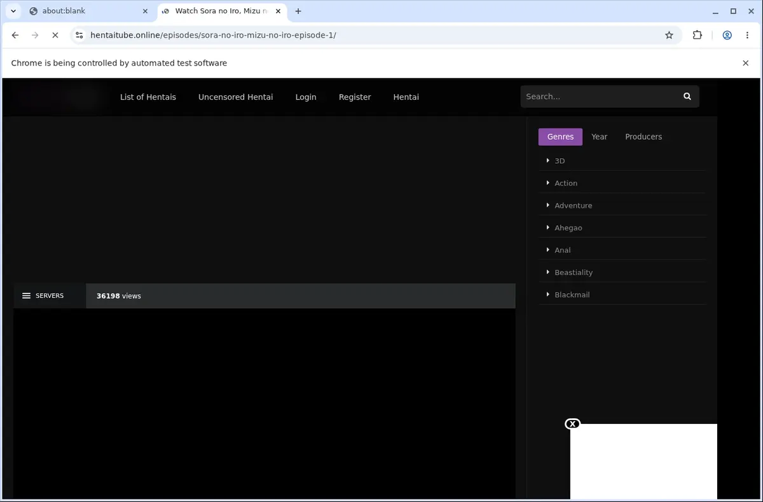This screenshot has width=763, height=502.
Task: Select the Genres tab
Action: [560, 137]
